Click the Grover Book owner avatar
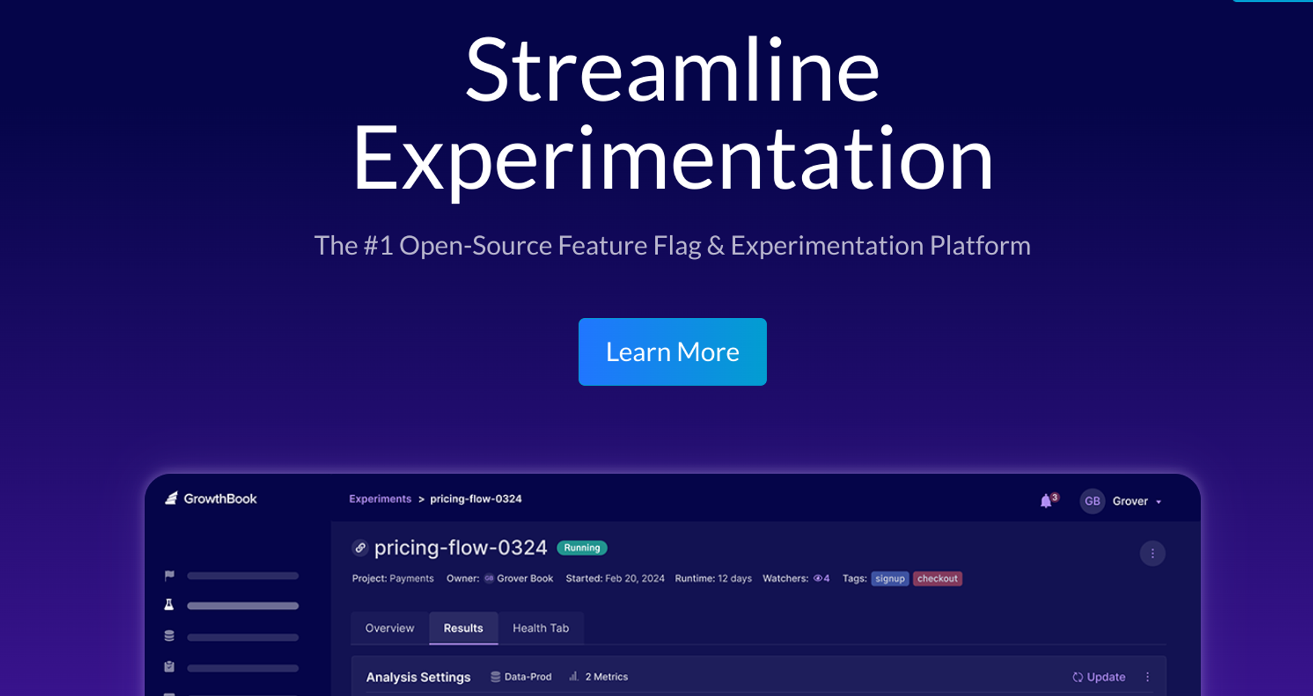1313x696 pixels. click(489, 578)
